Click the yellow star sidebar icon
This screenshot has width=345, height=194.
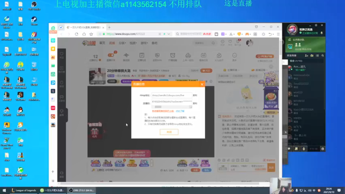click(x=53, y=49)
